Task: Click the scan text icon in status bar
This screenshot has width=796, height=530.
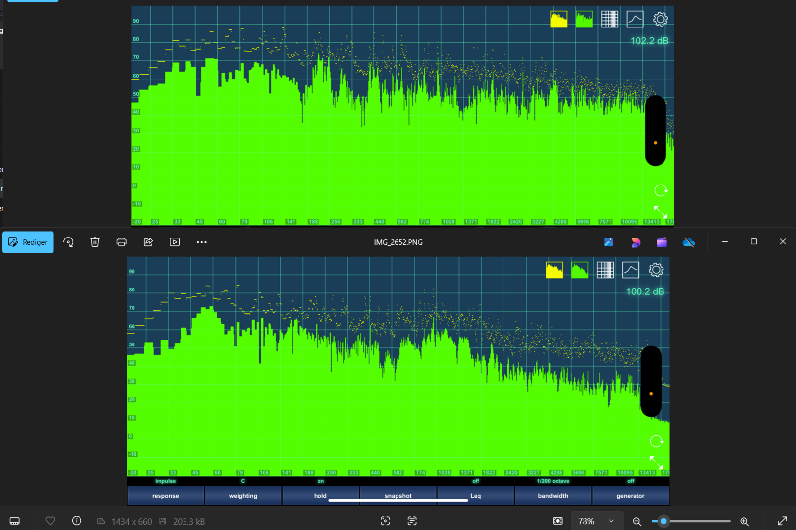Action: point(412,521)
